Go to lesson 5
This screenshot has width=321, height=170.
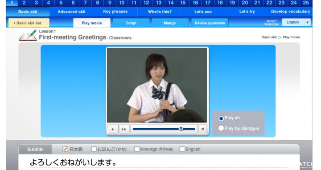pos(61,3)
